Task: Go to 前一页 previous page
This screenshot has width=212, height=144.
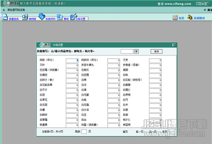Action: 140,132
